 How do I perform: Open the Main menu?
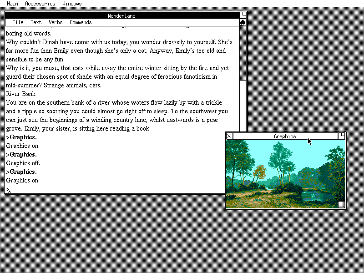pos(12,4)
